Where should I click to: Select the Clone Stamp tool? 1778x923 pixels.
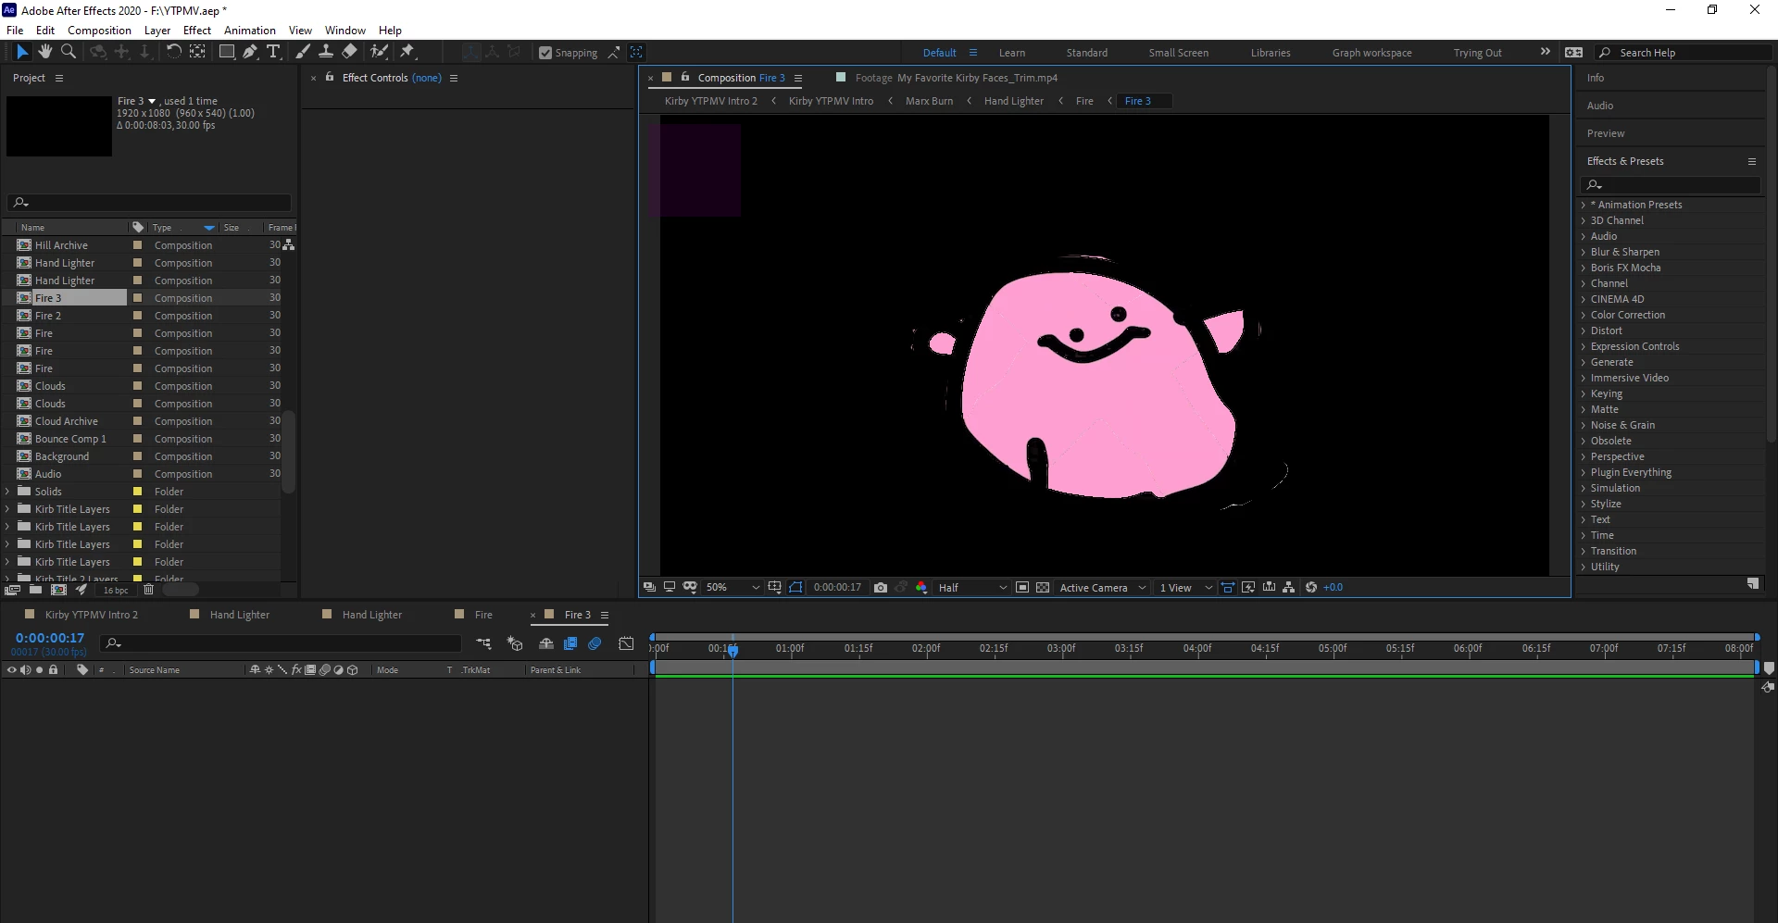tap(326, 52)
